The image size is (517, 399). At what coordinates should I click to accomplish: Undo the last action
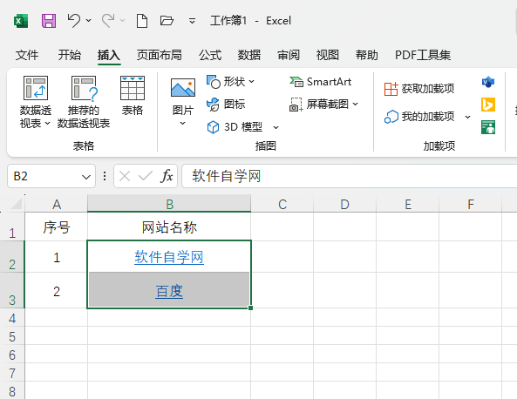pos(74,20)
